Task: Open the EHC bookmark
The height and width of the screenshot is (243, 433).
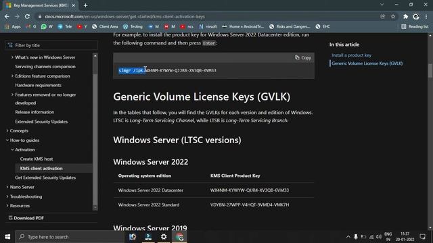Action: (x=323, y=26)
